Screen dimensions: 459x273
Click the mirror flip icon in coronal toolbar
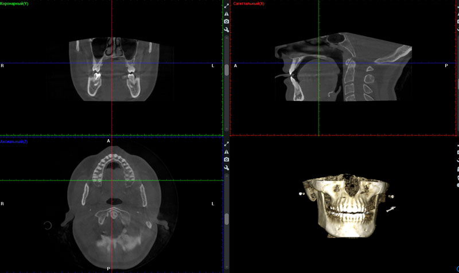[227, 13]
